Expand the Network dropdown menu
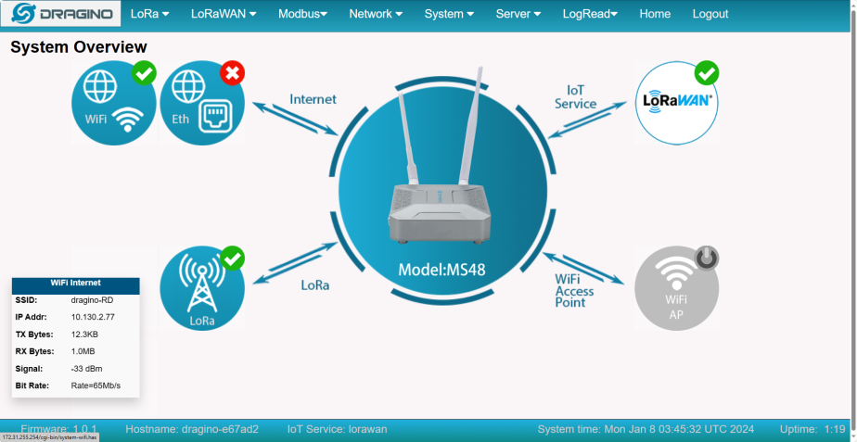 (376, 14)
